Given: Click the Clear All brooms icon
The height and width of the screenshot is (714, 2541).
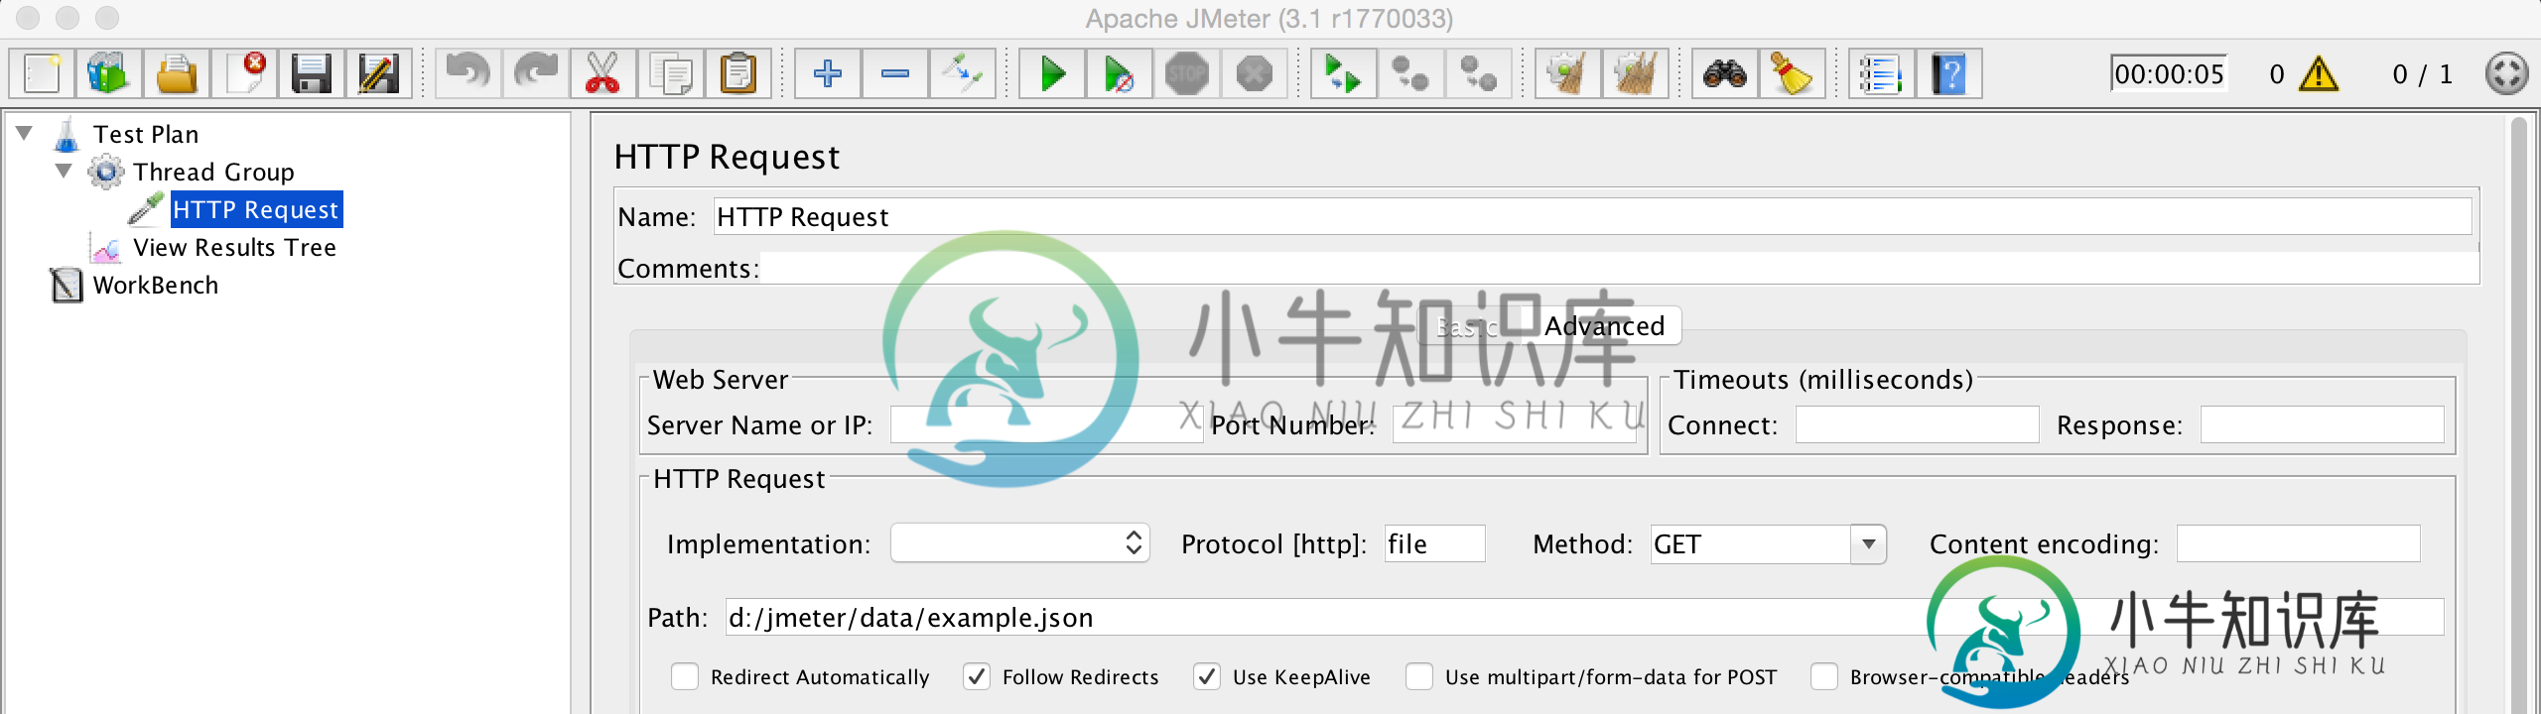Looking at the screenshot, I should coord(1636,74).
